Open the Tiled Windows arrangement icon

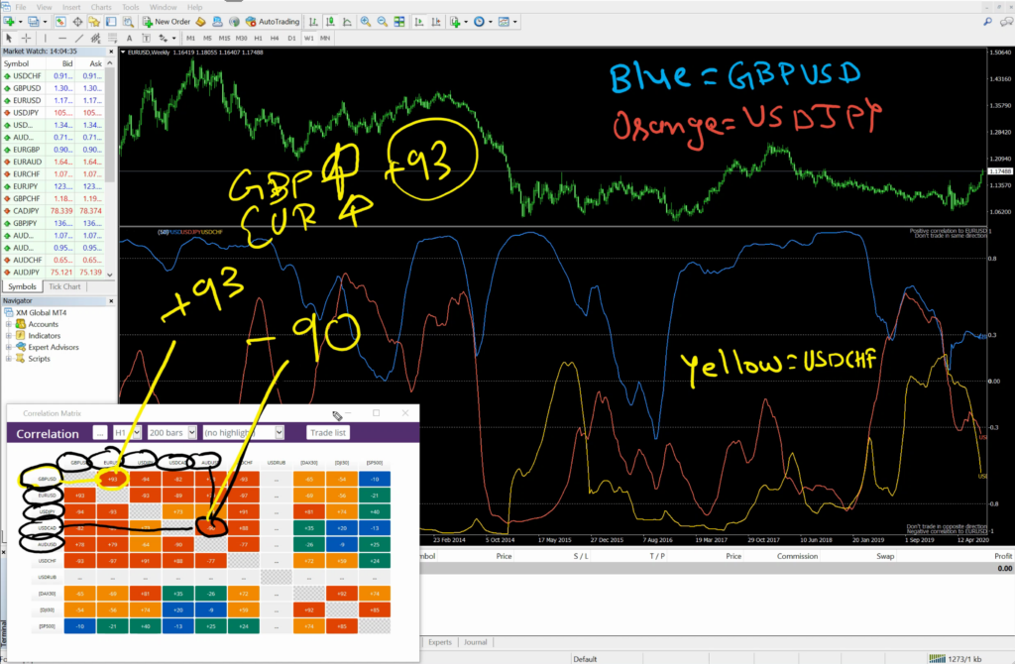(398, 21)
